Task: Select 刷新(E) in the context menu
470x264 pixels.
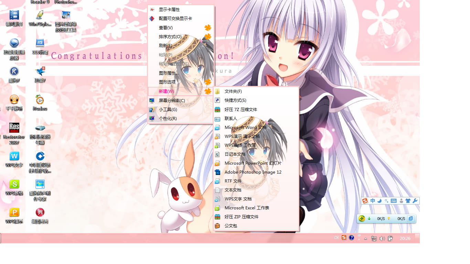Action: [x=165, y=46]
